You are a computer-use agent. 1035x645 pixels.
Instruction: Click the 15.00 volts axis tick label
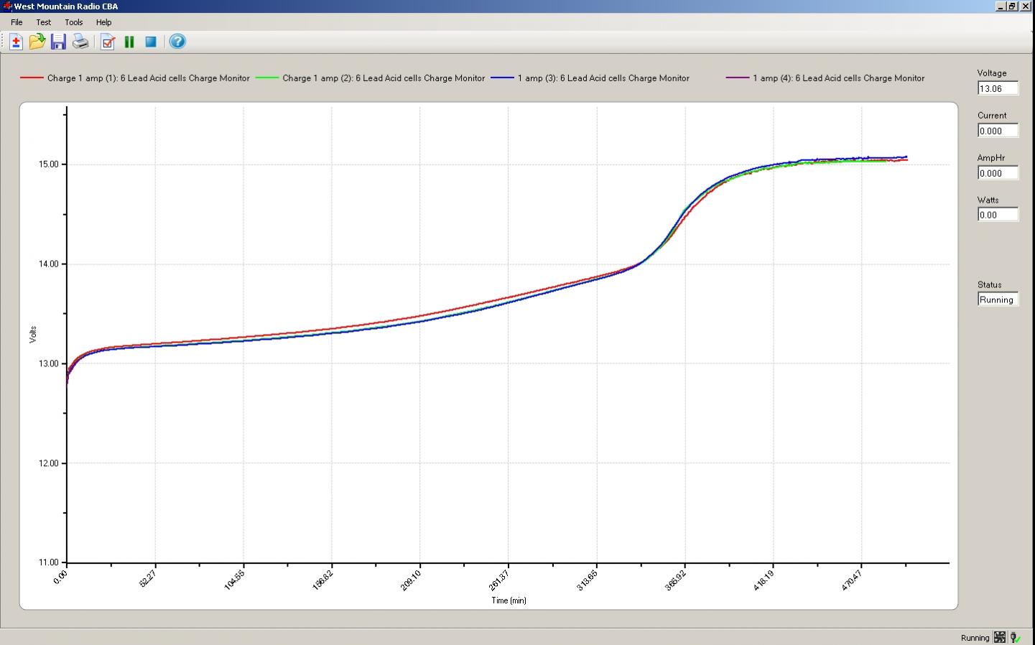tap(49, 164)
